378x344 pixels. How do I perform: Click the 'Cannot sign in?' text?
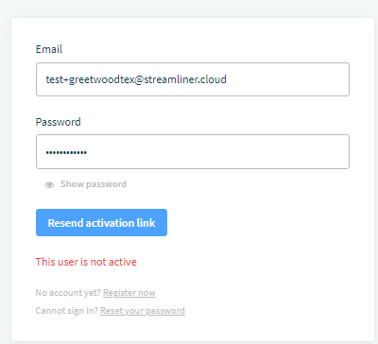click(67, 311)
